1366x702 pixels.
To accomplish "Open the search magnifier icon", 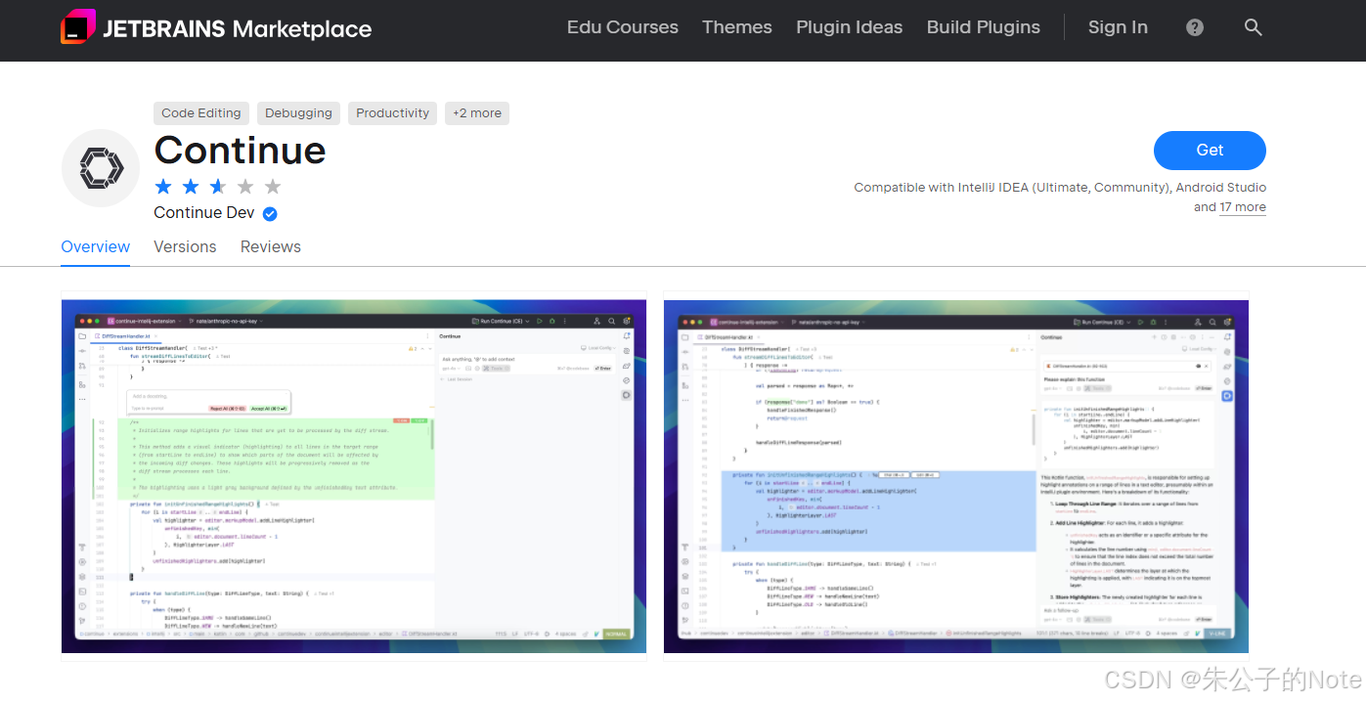I will coord(1254,27).
